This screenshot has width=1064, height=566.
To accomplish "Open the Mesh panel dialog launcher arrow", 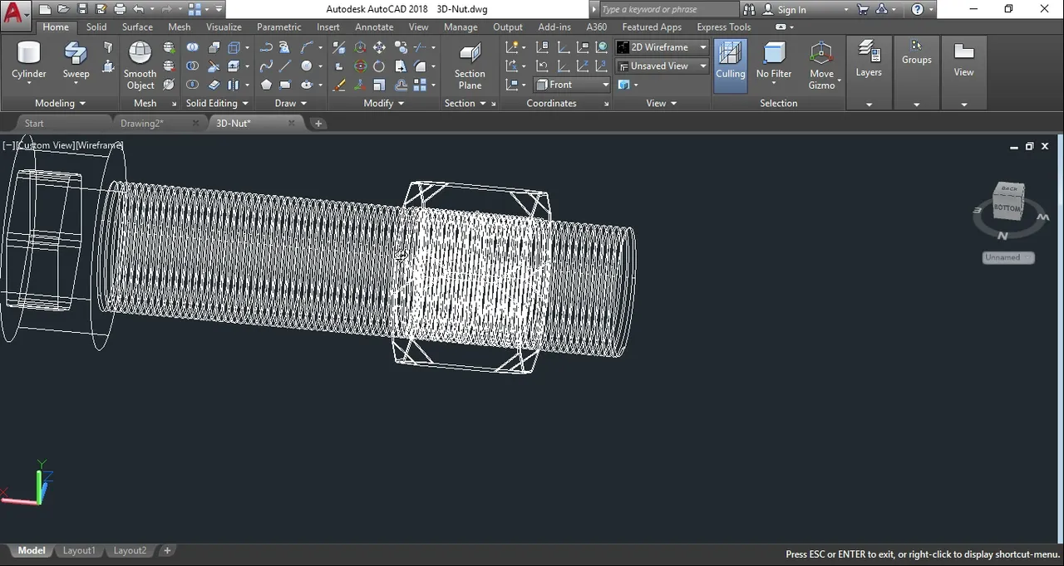I will click(174, 104).
